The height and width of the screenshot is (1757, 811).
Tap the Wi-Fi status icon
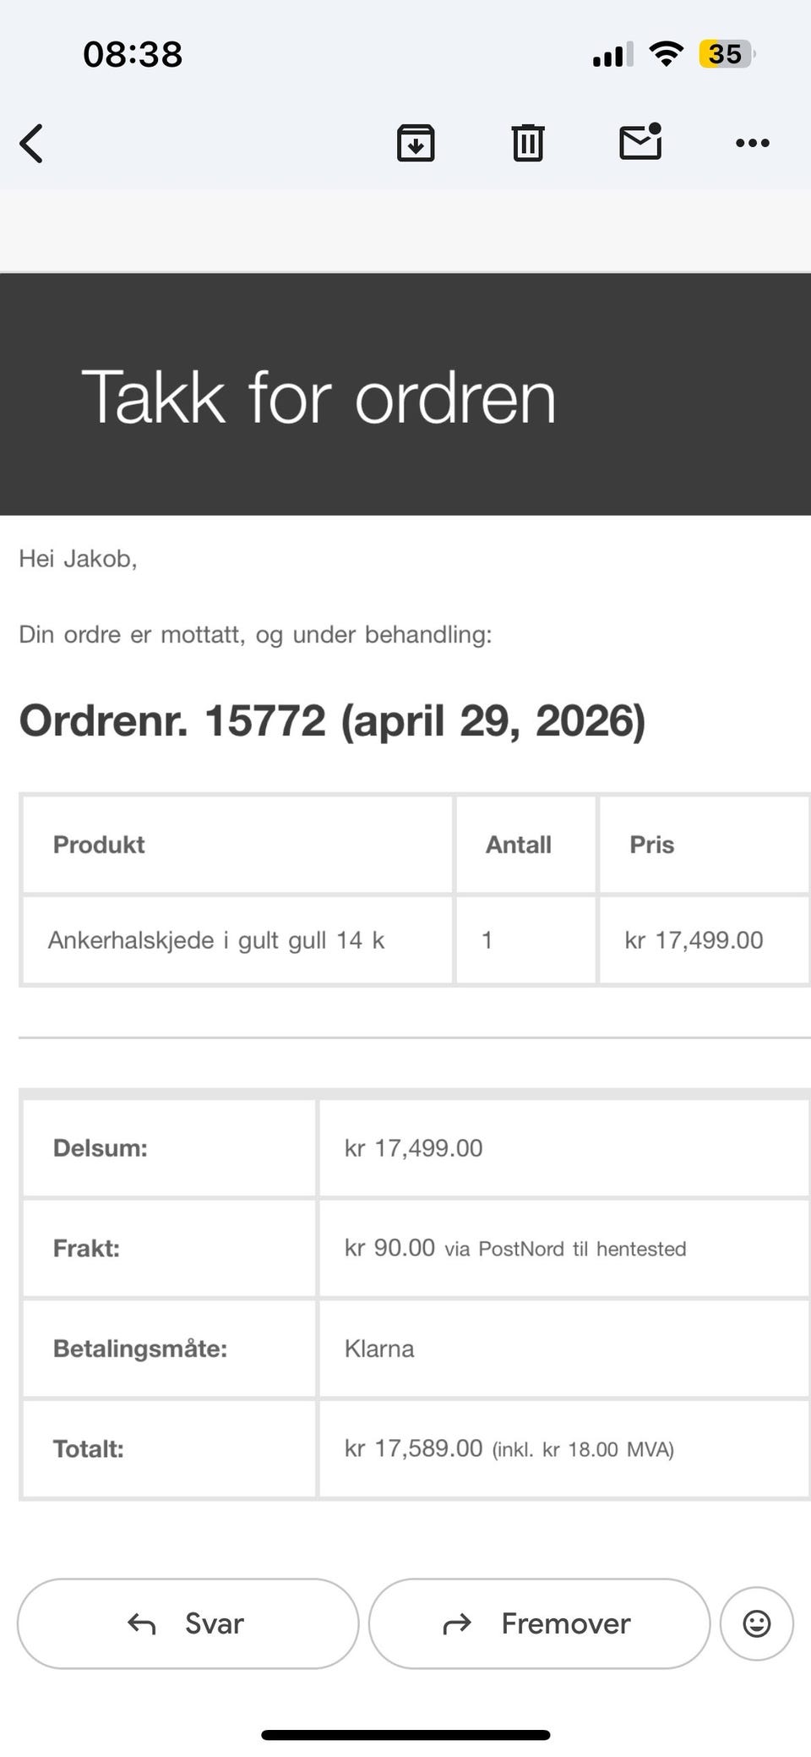pyautogui.click(x=666, y=55)
